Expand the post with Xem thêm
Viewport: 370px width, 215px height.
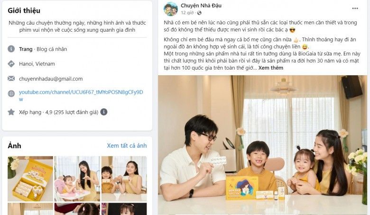coord(271,68)
